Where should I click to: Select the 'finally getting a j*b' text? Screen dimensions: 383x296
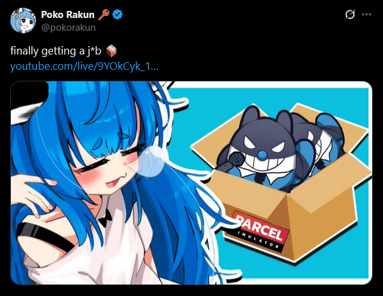(56, 51)
